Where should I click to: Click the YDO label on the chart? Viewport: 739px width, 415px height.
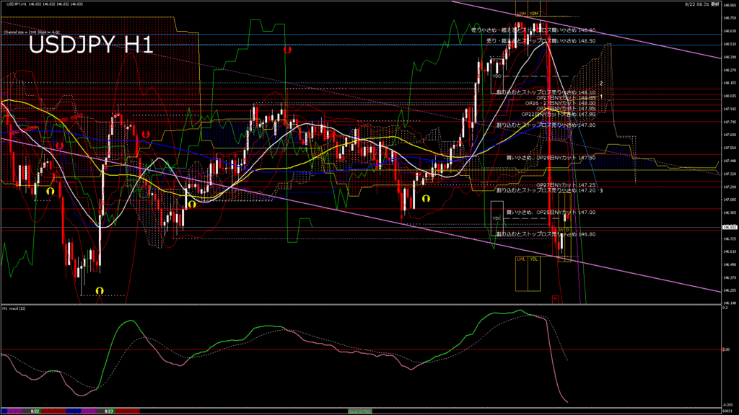click(497, 76)
